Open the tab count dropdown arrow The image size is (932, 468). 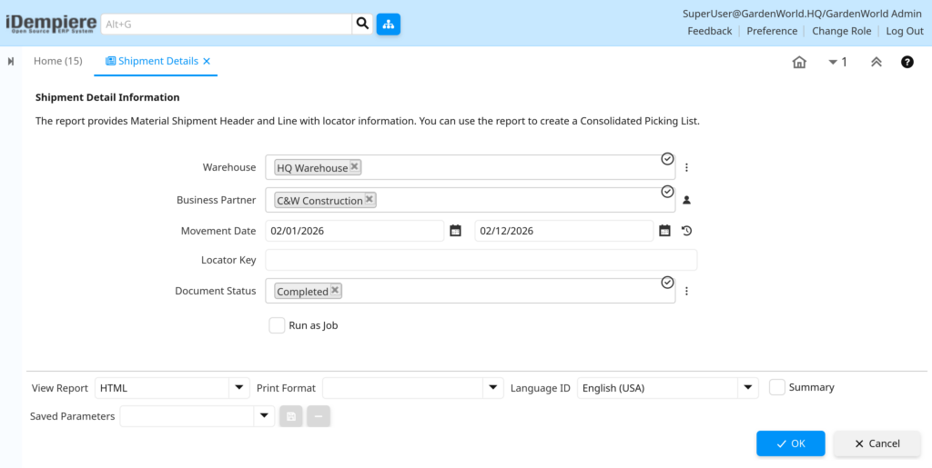click(833, 62)
